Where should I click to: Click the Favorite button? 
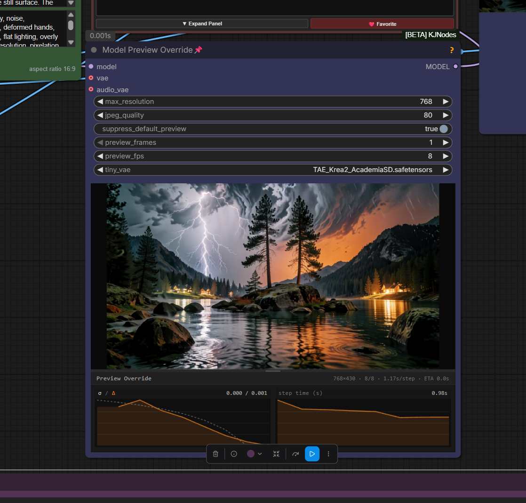coord(382,24)
